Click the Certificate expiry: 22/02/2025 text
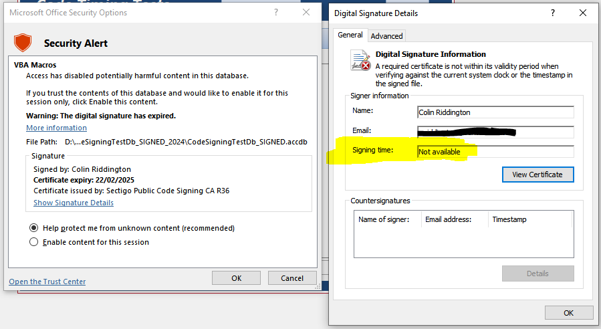This screenshot has width=601, height=329. [84, 180]
